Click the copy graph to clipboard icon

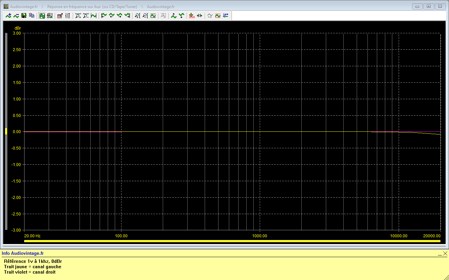[32, 15]
